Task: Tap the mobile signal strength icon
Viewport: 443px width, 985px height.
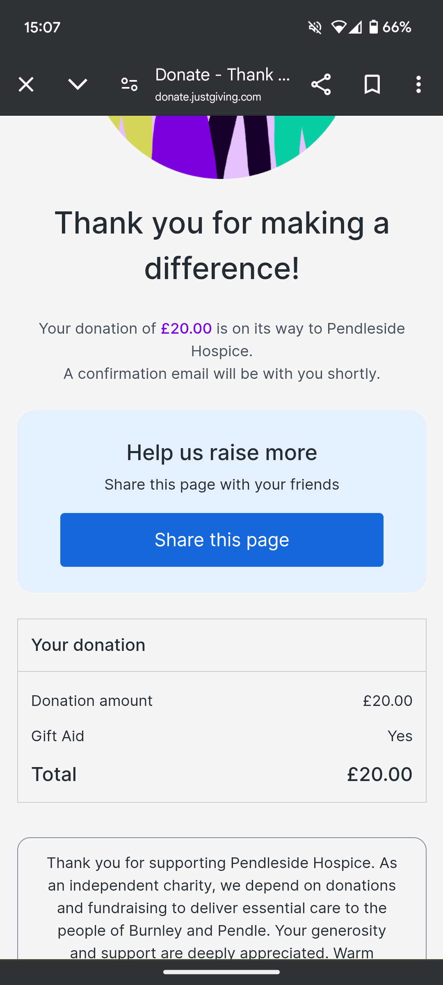Action: [355, 27]
